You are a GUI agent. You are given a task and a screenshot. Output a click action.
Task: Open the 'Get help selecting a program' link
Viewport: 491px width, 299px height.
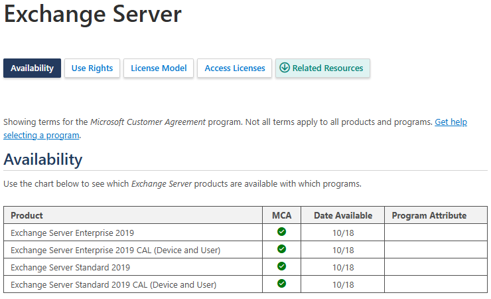[x=451, y=122]
